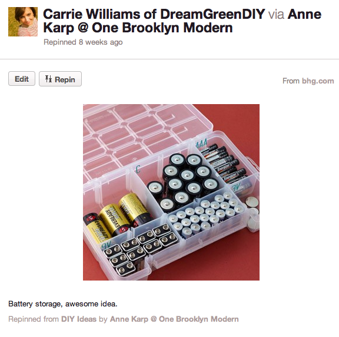Viewport: 339px width, 337px height.
Task: Click the clear plastic lid of the box
Action: coord(138,138)
